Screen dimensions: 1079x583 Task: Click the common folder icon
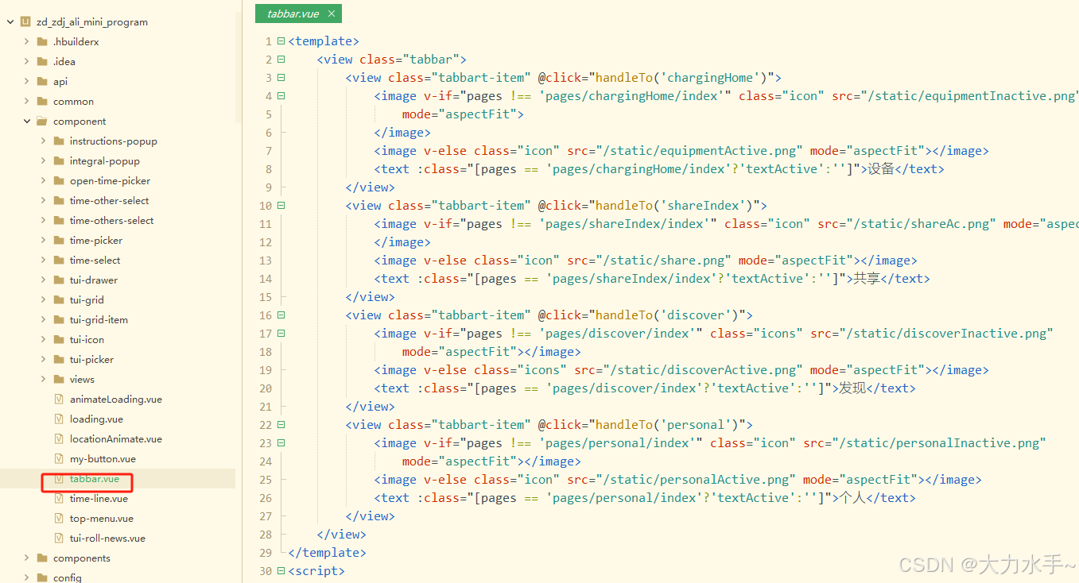point(42,101)
